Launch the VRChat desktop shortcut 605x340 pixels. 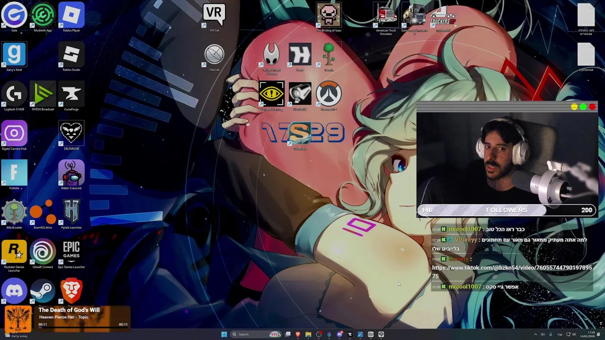coord(214,17)
